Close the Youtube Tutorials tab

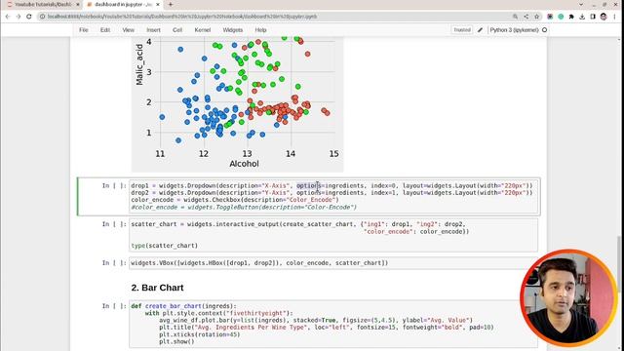(x=78, y=4)
